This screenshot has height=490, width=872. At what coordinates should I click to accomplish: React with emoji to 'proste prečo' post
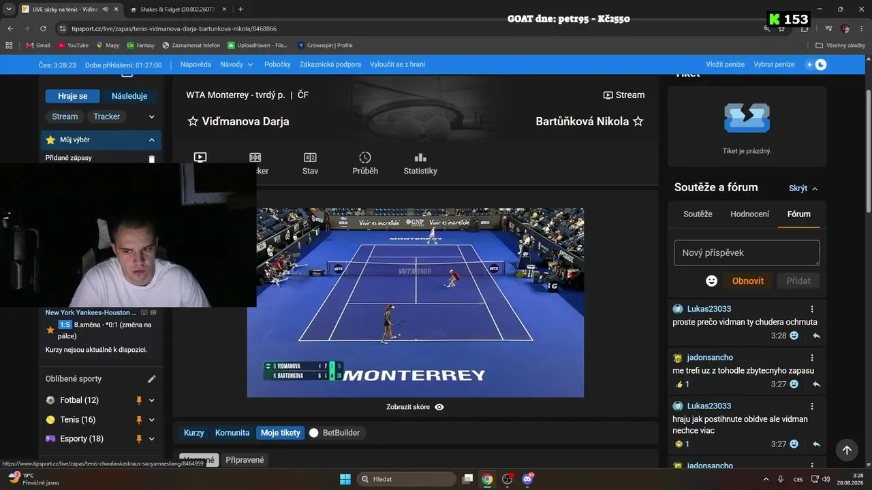click(794, 336)
